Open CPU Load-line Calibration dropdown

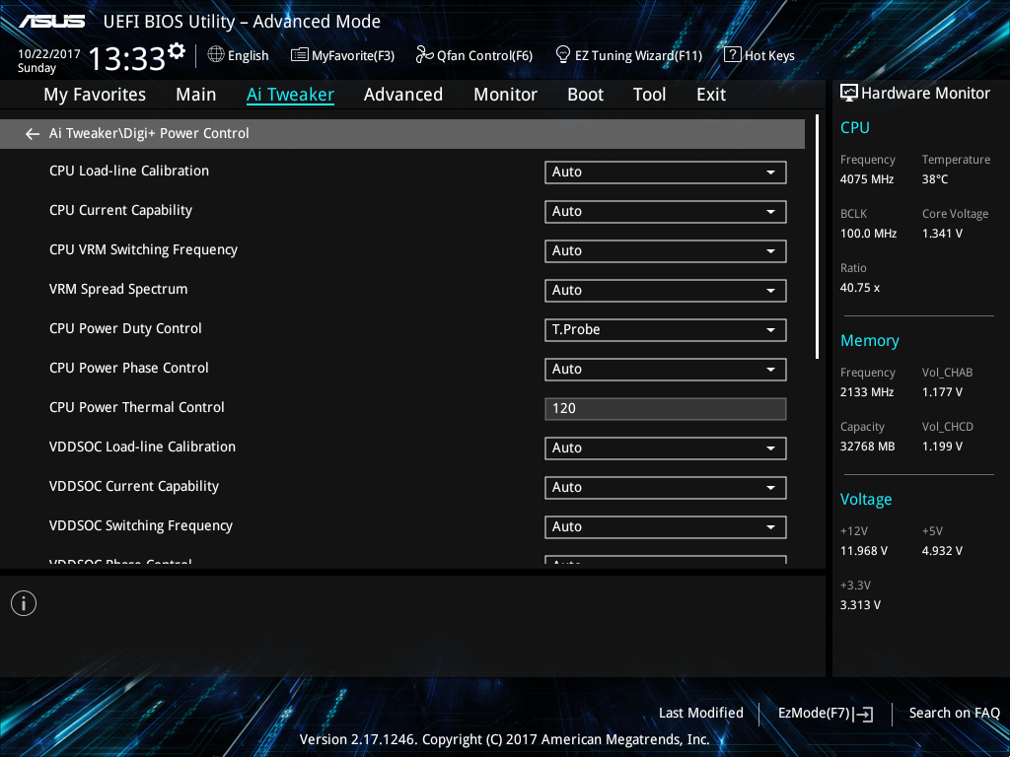click(x=666, y=172)
